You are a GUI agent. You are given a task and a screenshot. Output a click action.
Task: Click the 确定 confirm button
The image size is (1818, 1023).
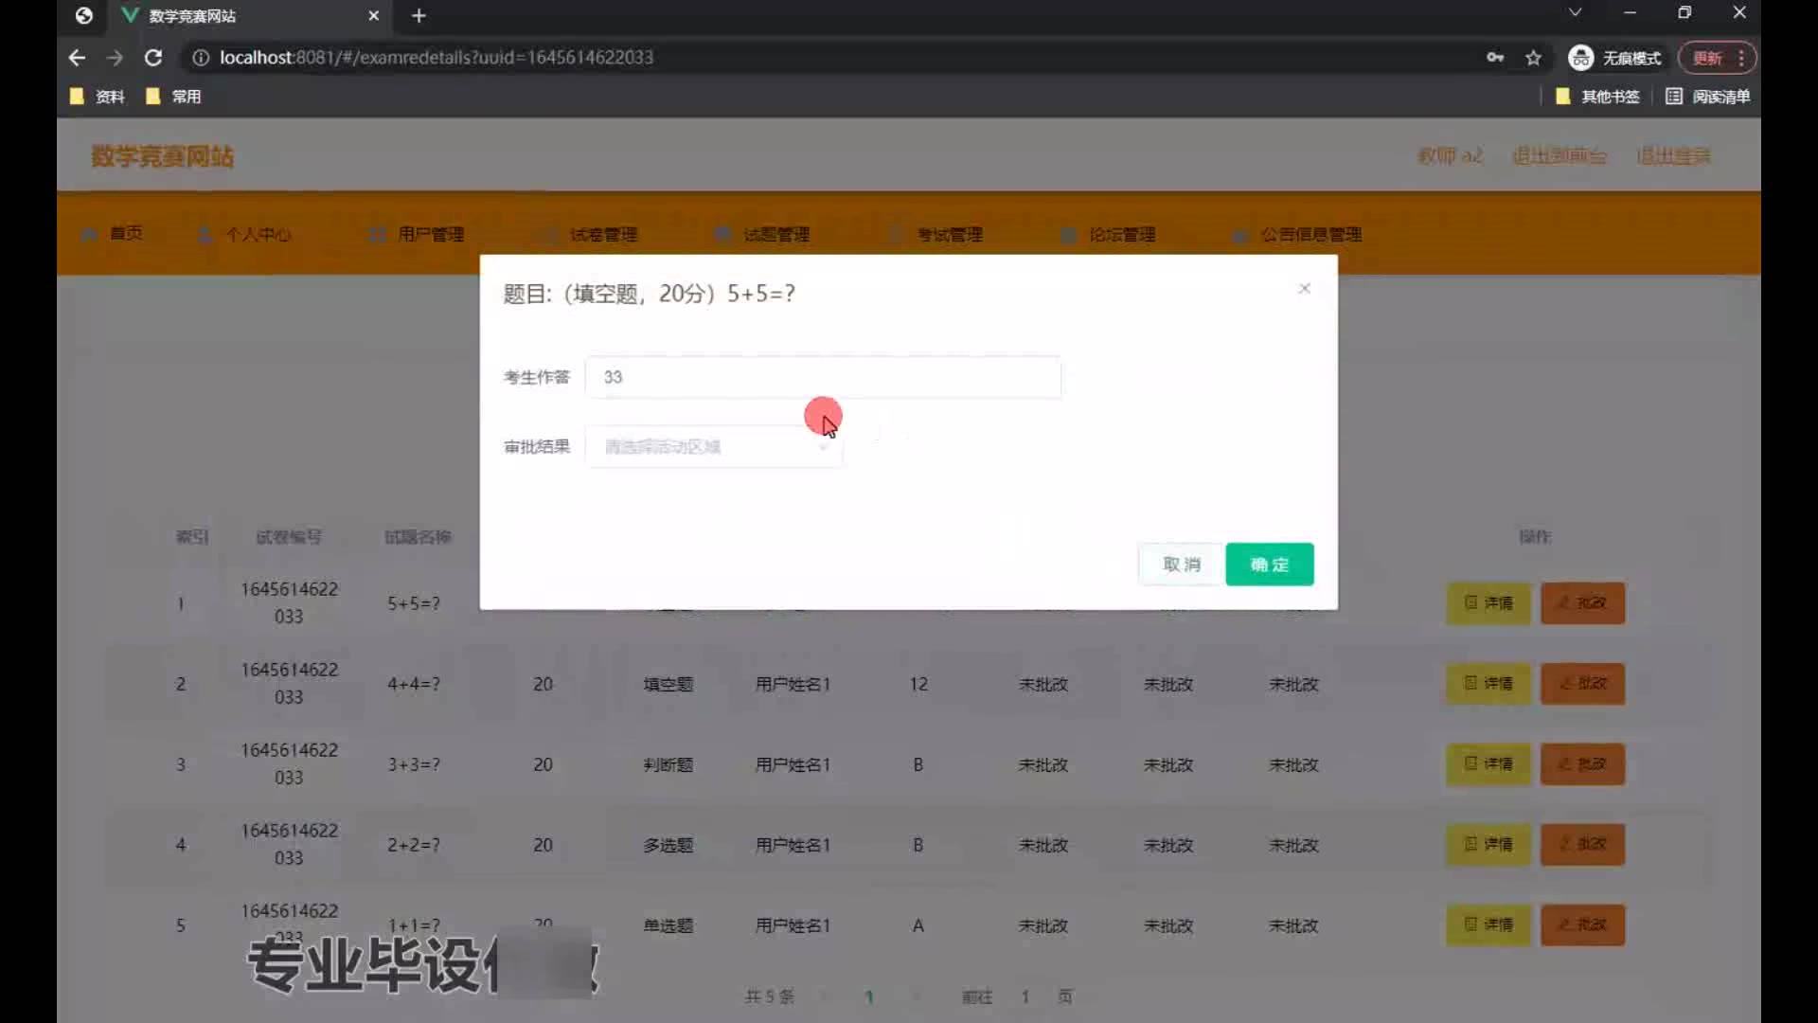(x=1269, y=565)
